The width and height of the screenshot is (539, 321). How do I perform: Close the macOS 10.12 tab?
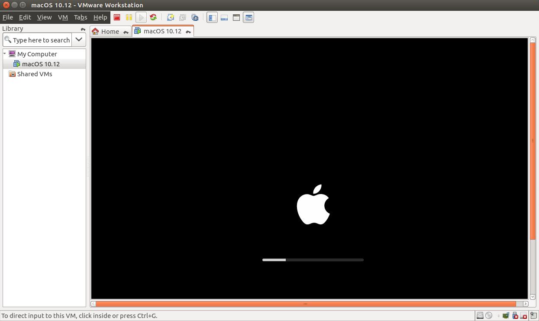(188, 32)
